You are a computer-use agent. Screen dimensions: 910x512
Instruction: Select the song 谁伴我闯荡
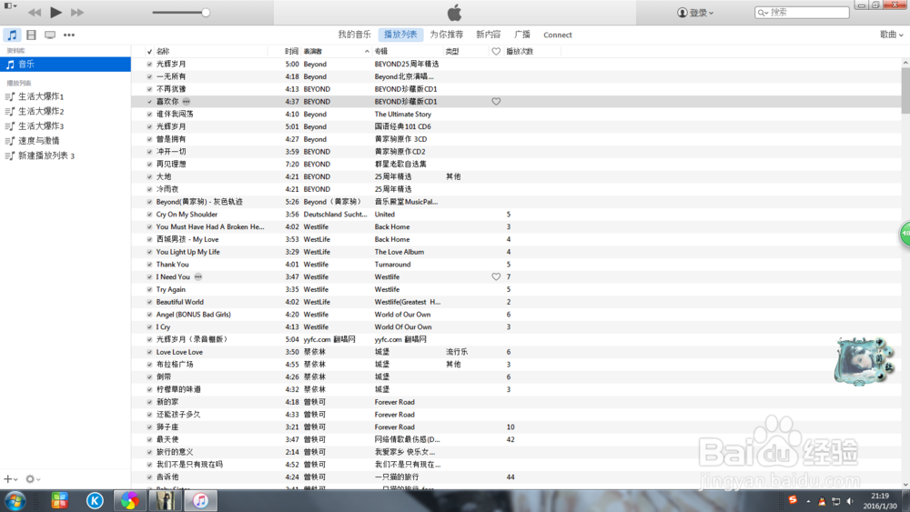175,115
